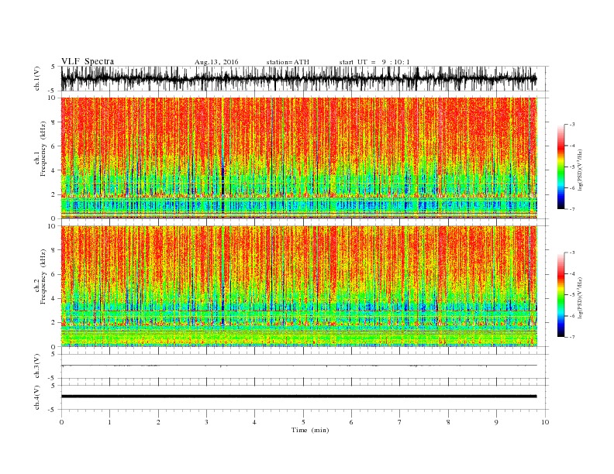Click the ch.1 frequency spectrogram panel
The image size is (614, 474).
point(298,158)
